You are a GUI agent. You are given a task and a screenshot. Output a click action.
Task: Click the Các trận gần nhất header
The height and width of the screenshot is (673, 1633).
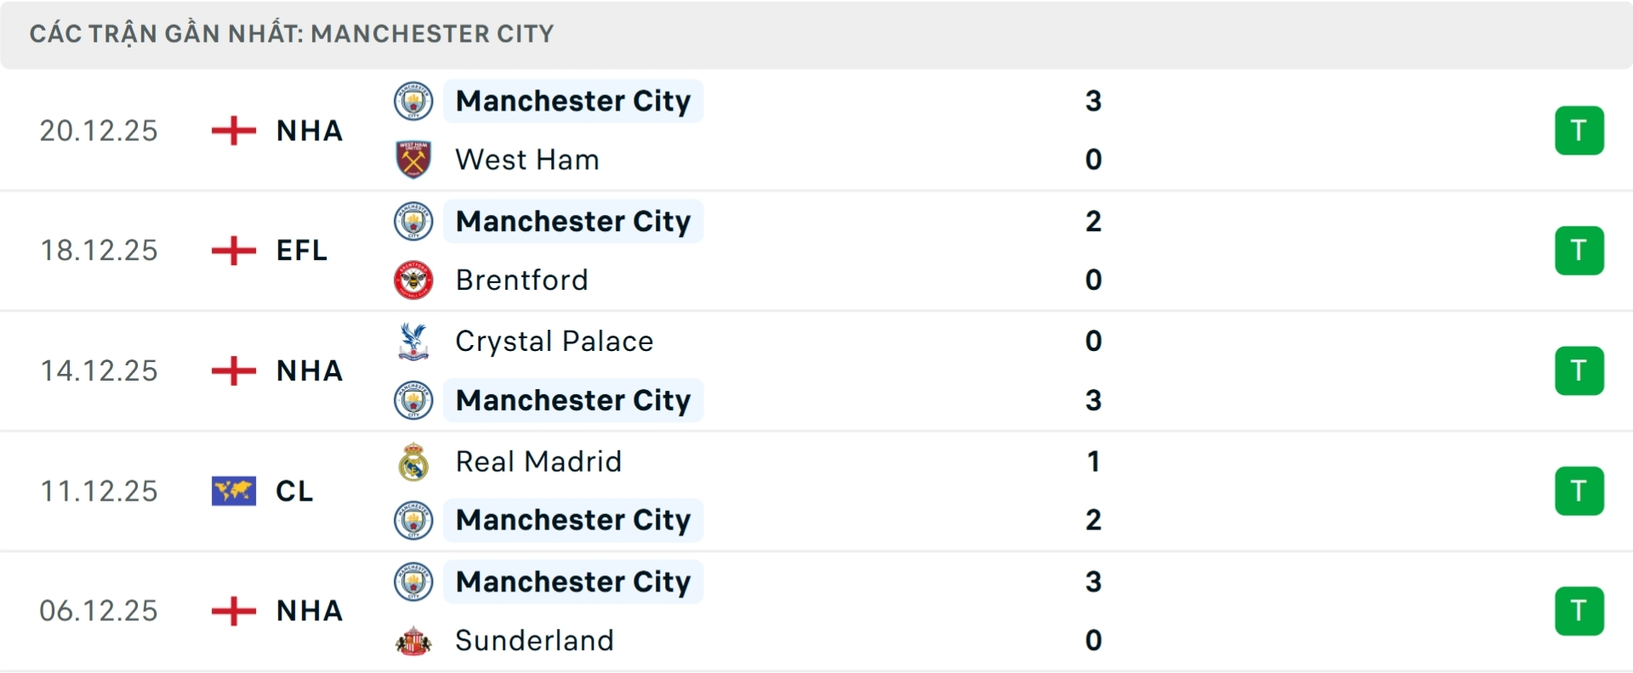pyautogui.click(x=292, y=34)
